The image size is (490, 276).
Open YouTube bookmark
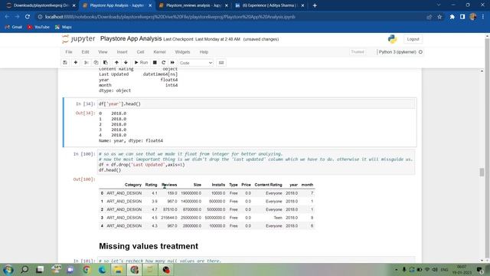[x=38, y=28]
